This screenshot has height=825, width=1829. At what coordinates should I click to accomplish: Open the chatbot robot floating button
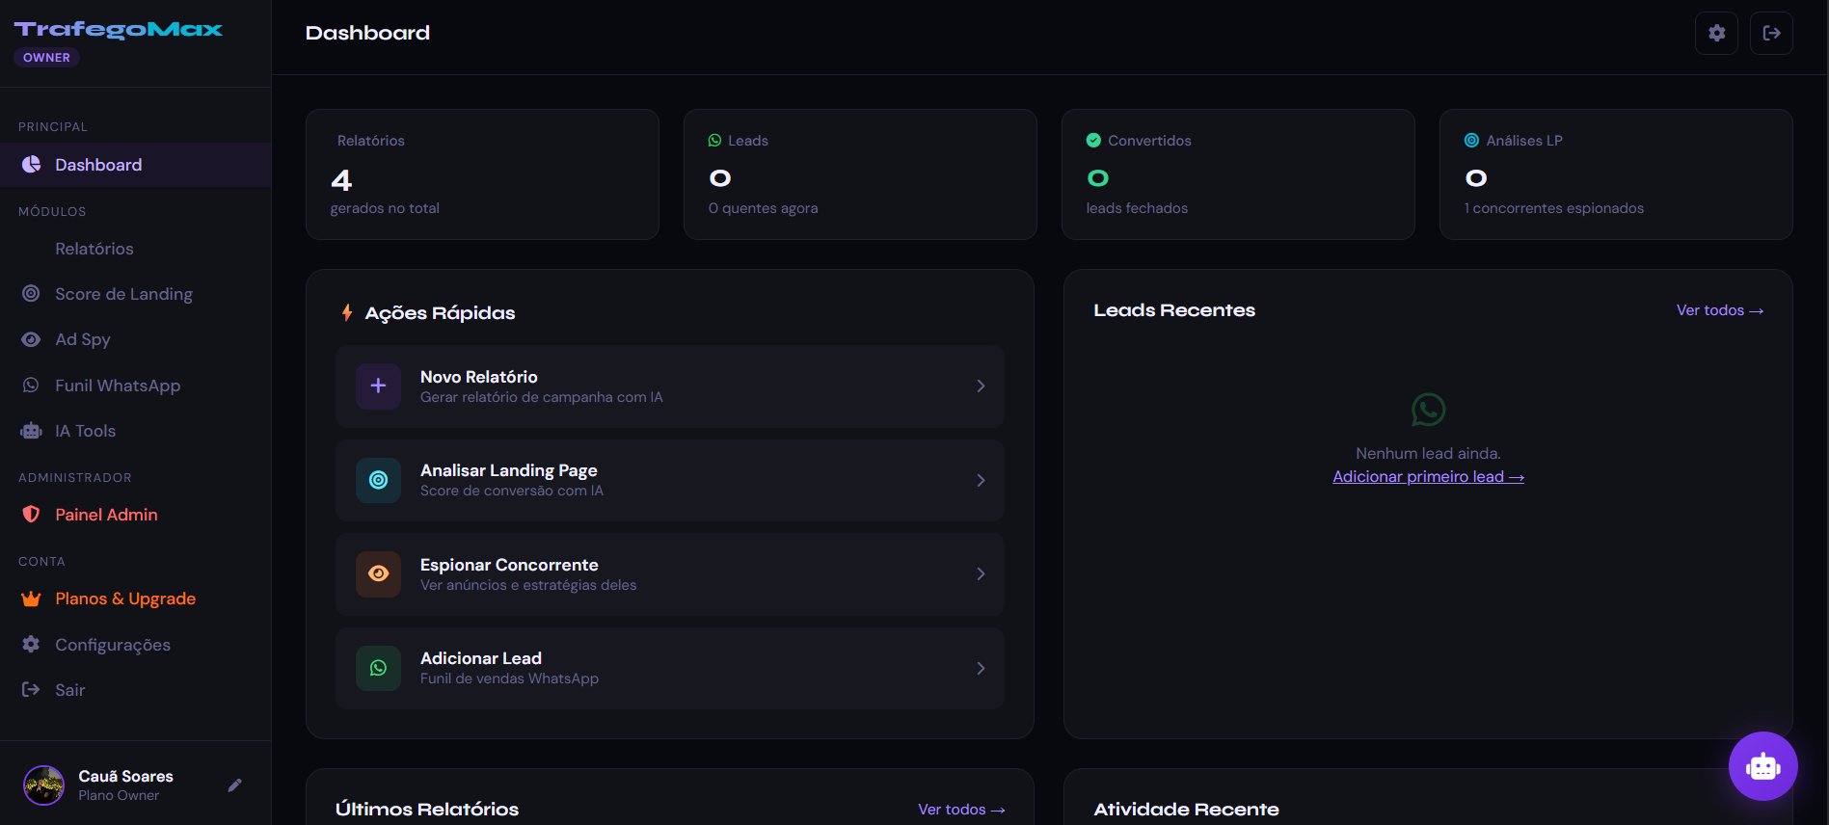pos(1762,766)
